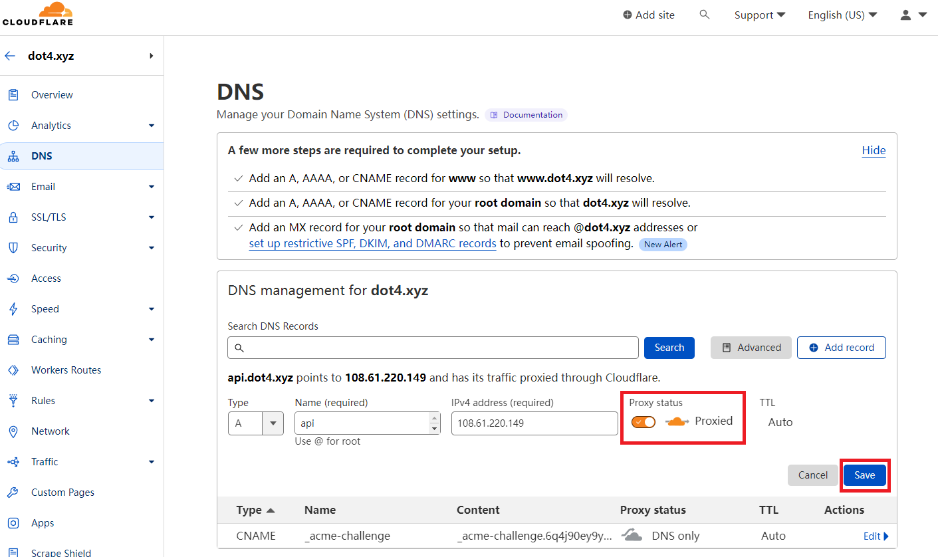Expand the Traffic submenu arrow
938x557 pixels.
[x=152, y=462]
